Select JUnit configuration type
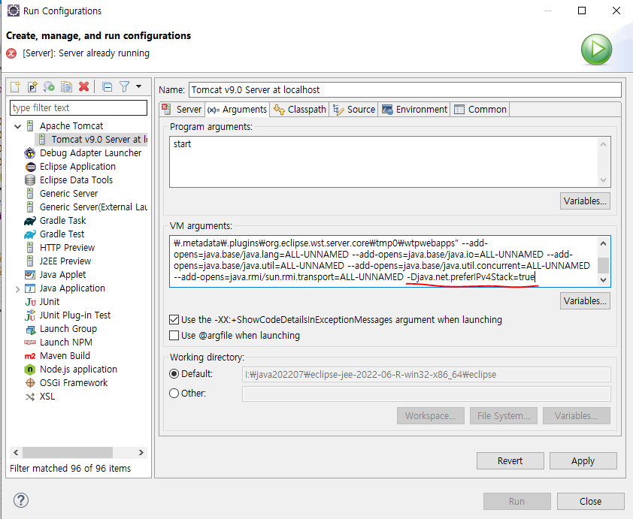633x519 pixels. point(50,302)
